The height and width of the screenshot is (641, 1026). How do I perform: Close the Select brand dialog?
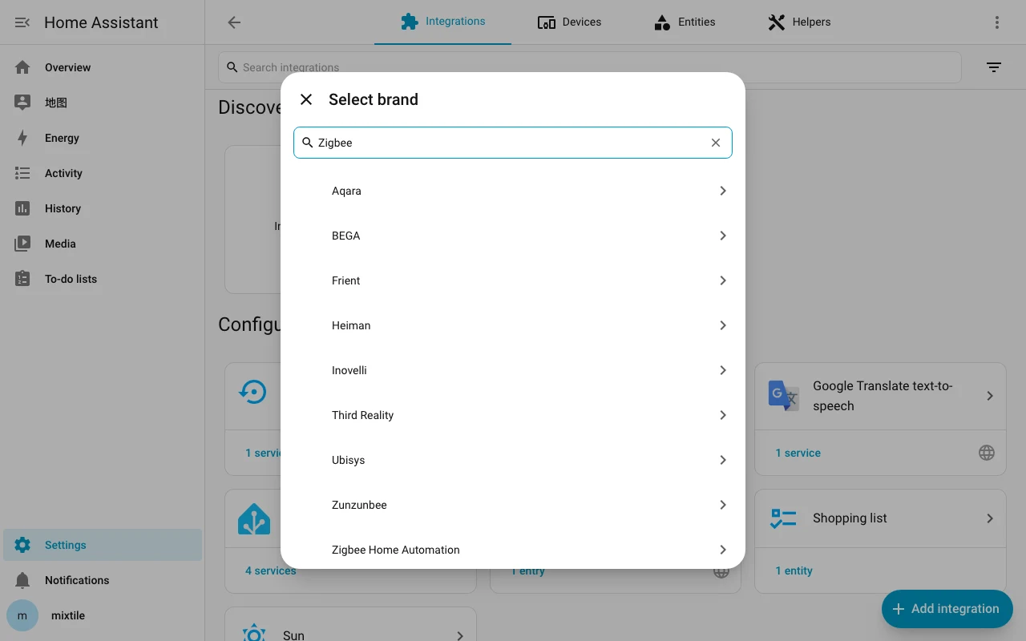point(306,99)
